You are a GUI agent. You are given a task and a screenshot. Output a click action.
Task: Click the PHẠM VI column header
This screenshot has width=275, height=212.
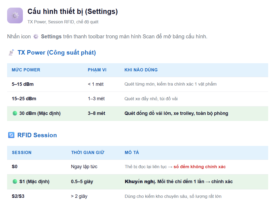(97, 70)
